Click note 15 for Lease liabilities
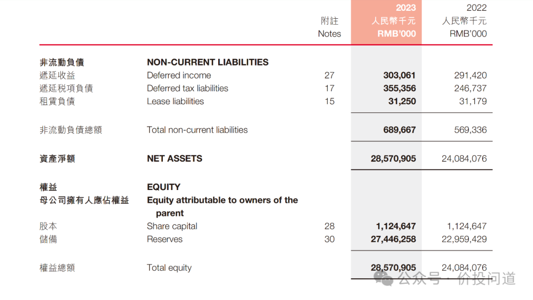The height and width of the screenshot is (300, 533). click(329, 101)
